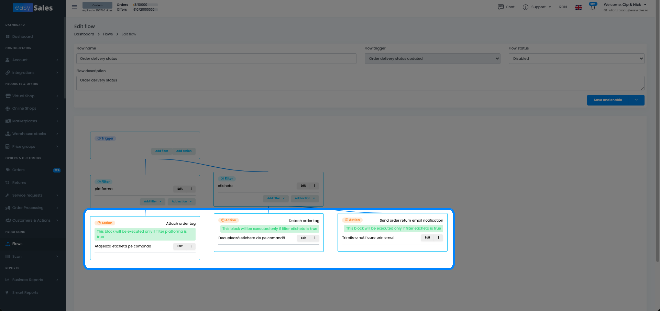The height and width of the screenshot is (311, 660).
Task: Click Add filter in Trigger block
Action: coord(162,151)
